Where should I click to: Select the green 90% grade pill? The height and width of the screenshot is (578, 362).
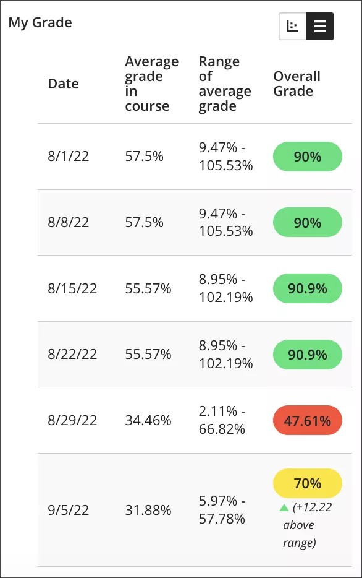coord(307,157)
